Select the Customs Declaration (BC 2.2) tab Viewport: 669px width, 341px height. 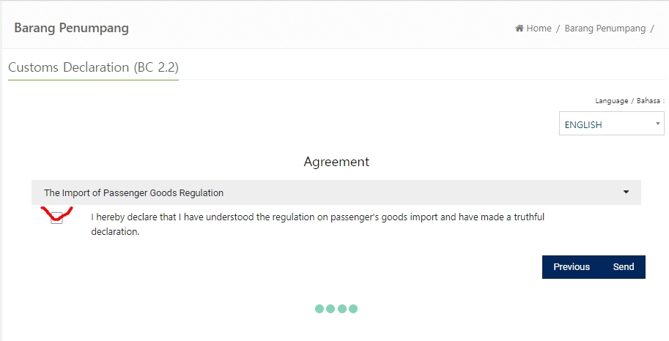point(94,67)
